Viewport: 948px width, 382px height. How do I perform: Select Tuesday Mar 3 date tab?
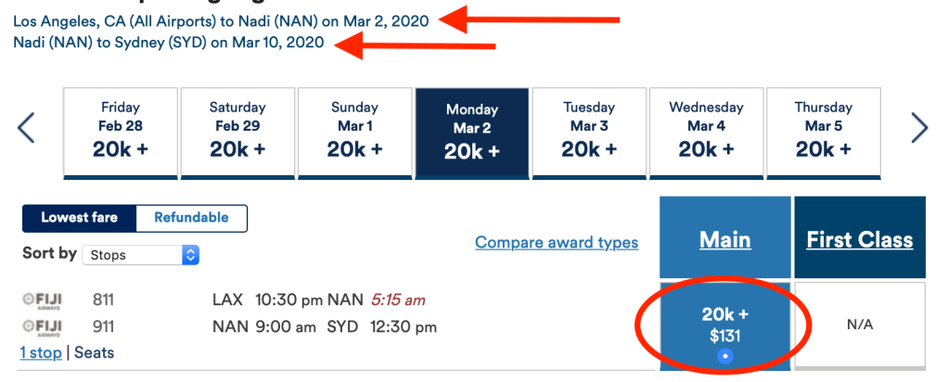(x=589, y=131)
